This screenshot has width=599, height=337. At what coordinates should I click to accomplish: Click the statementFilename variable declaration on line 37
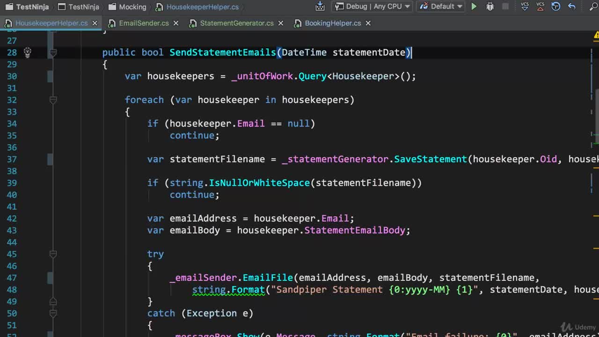217,159
